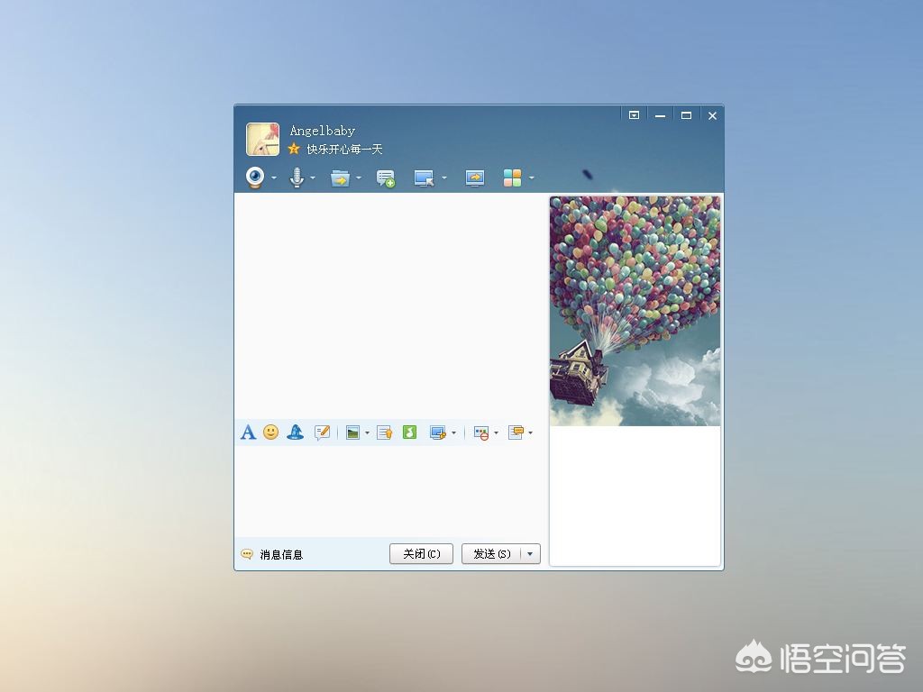Click the star level icon beside the signature
923x692 pixels.
[294, 149]
